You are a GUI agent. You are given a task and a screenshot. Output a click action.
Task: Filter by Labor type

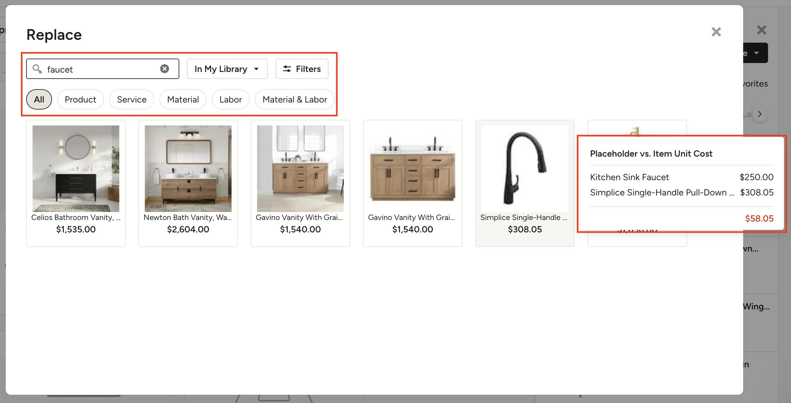click(x=230, y=99)
